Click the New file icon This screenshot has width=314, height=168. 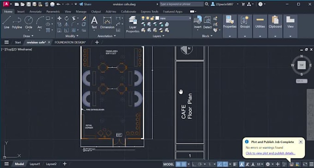click(x=17, y=4)
